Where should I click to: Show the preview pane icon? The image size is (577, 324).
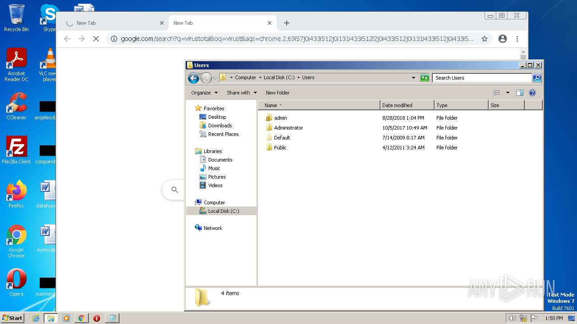(x=519, y=93)
